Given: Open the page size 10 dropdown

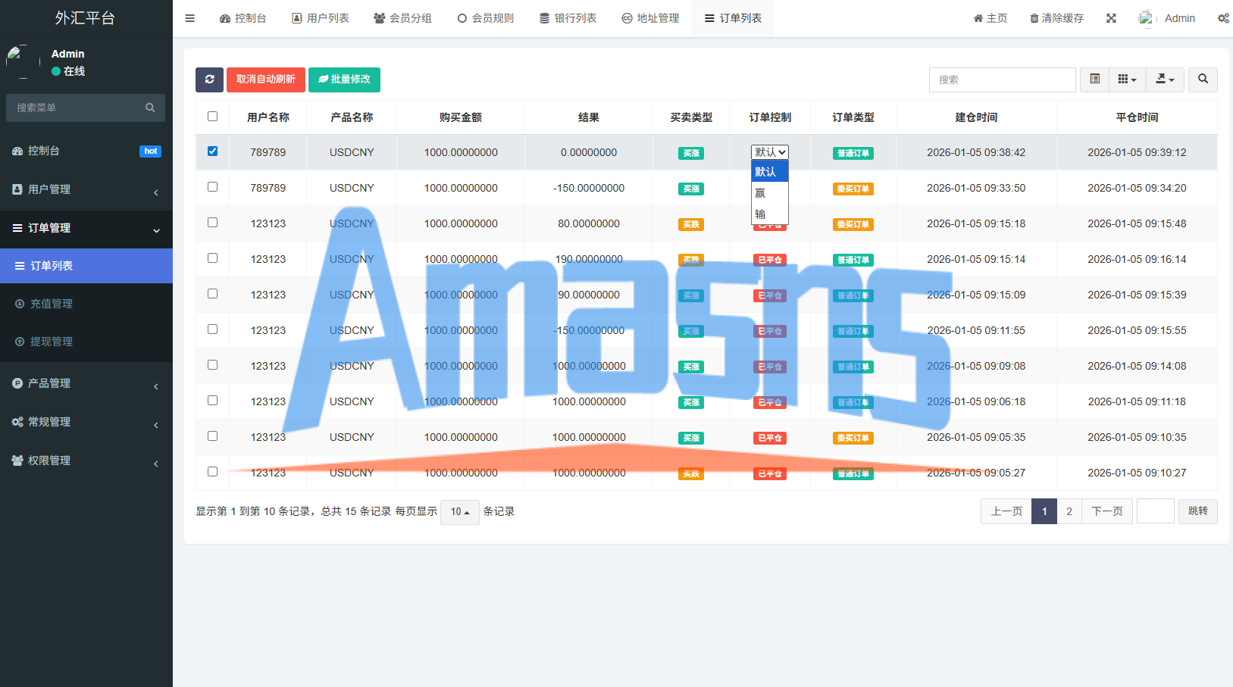Looking at the screenshot, I should click(x=460, y=512).
